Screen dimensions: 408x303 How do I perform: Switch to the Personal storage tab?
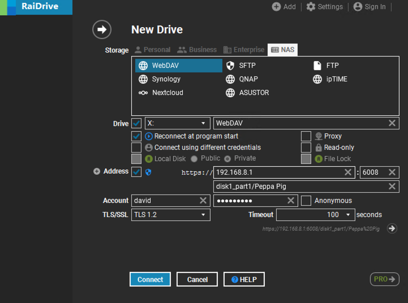click(153, 50)
